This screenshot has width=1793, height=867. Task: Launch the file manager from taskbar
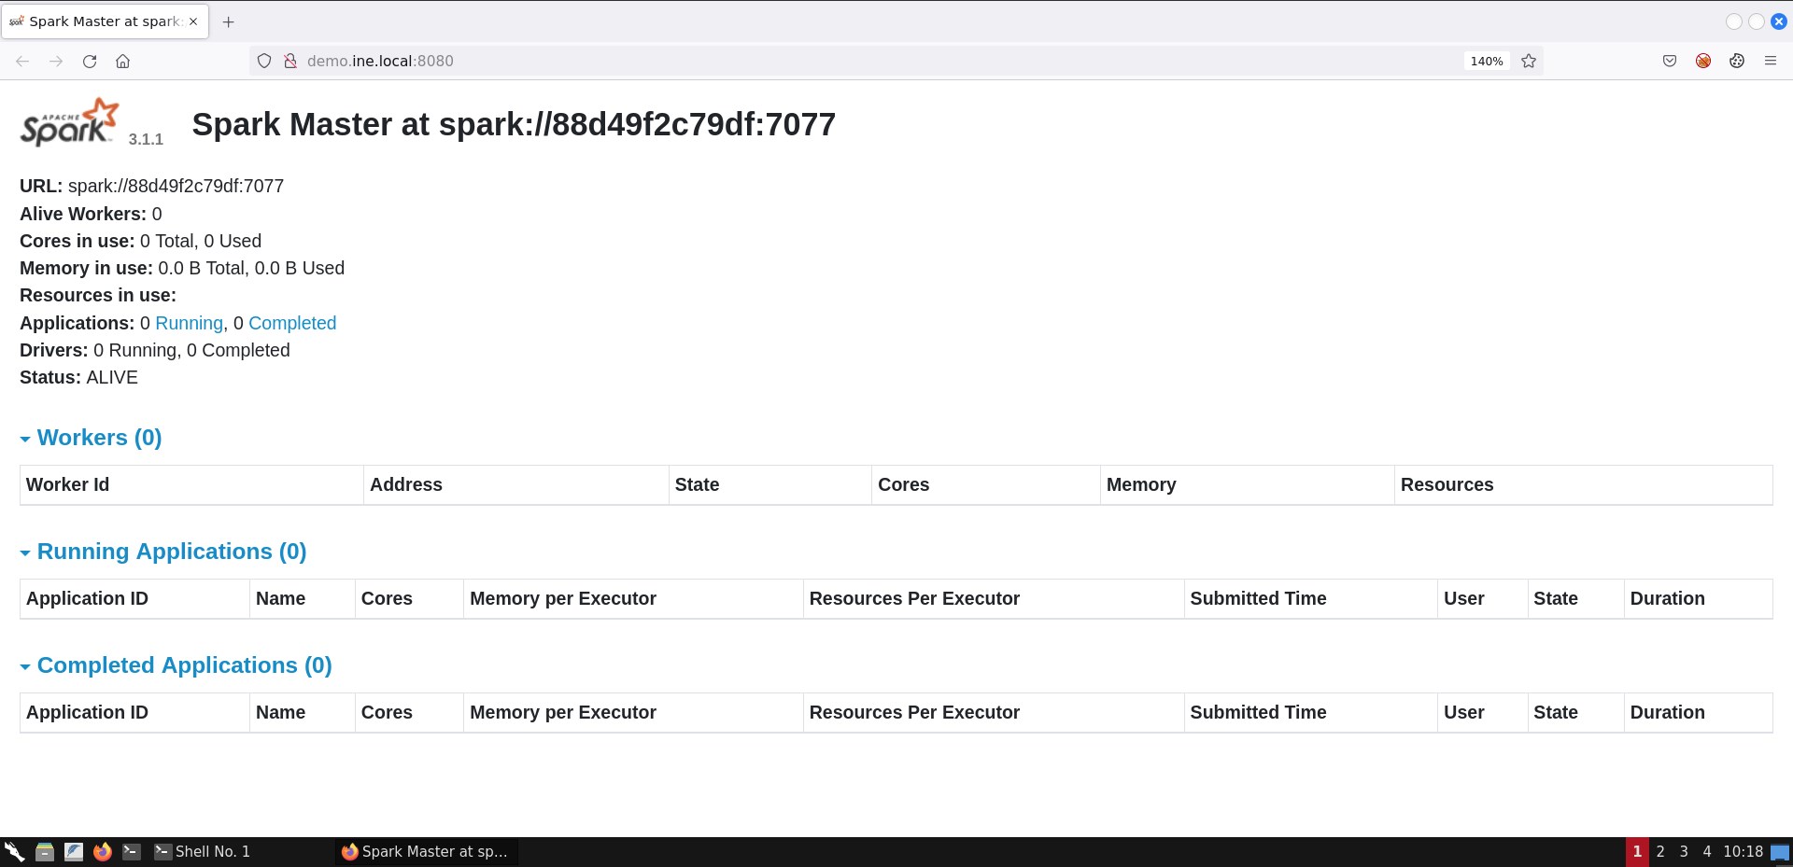pos(44,851)
